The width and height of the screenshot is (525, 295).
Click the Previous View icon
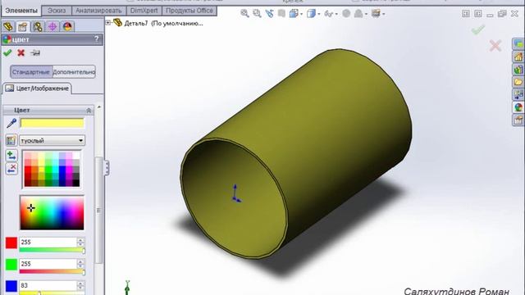269,14
